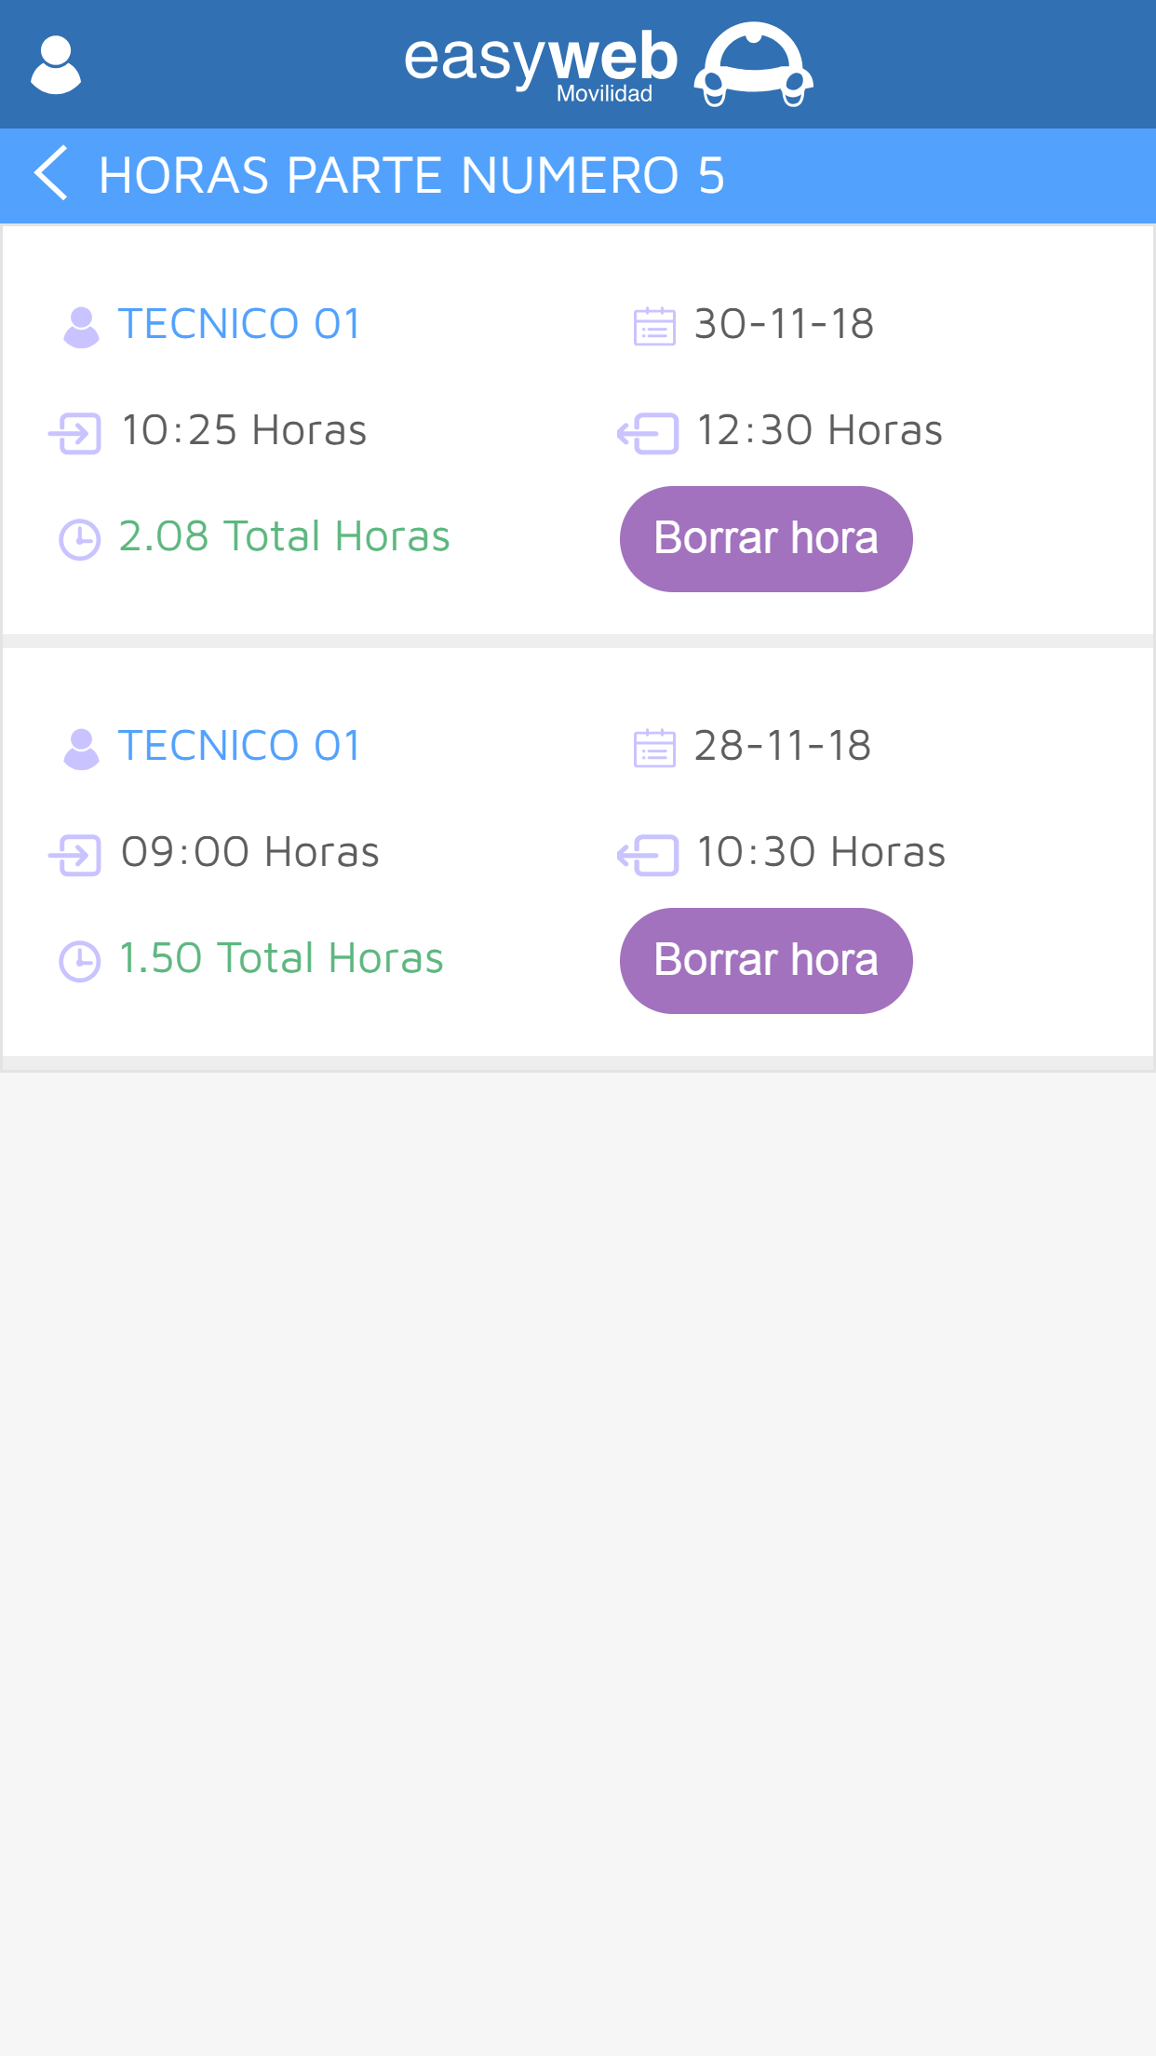The width and height of the screenshot is (1156, 2056).
Task: Click calendar icon beside 30-11-18
Action: [654, 327]
